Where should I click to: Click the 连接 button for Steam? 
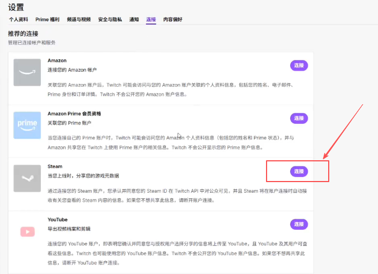coord(298,171)
